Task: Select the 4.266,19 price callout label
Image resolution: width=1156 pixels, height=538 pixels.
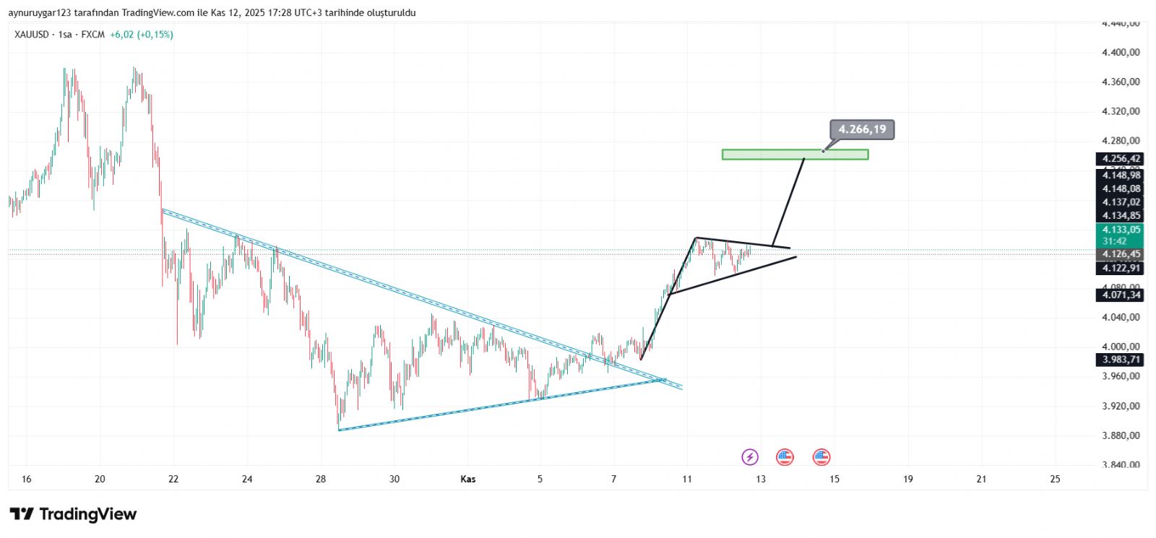Action: (862, 129)
